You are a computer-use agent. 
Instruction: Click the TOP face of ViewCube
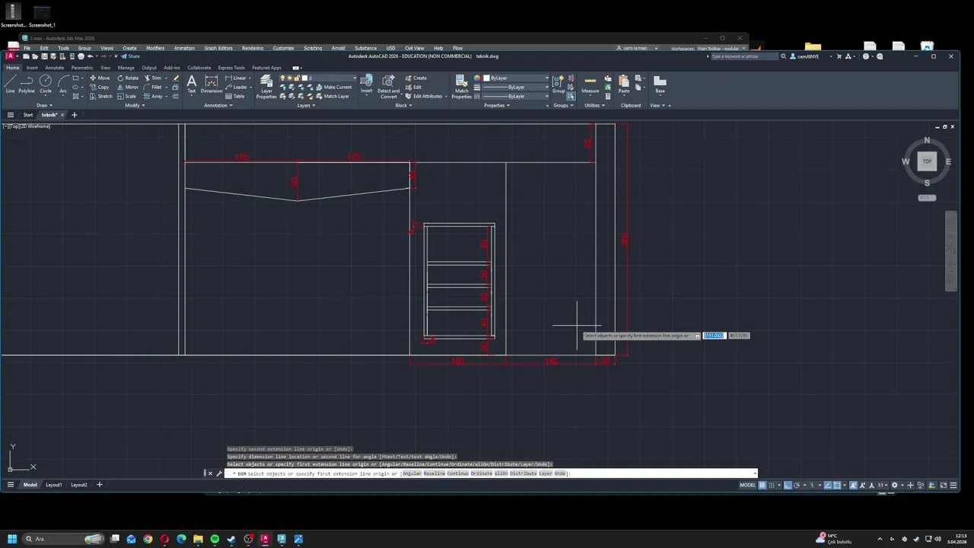pyautogui.click(x=927, y=161)
